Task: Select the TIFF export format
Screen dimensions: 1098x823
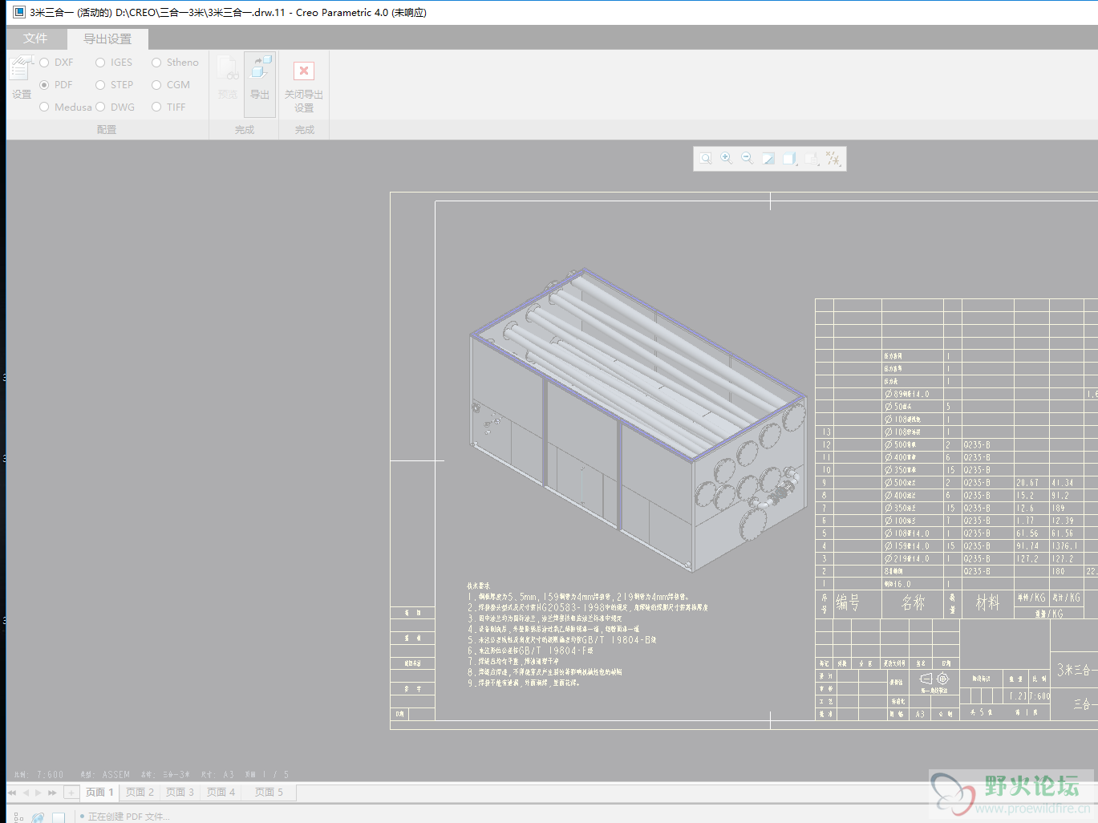Action: (168, 107)
